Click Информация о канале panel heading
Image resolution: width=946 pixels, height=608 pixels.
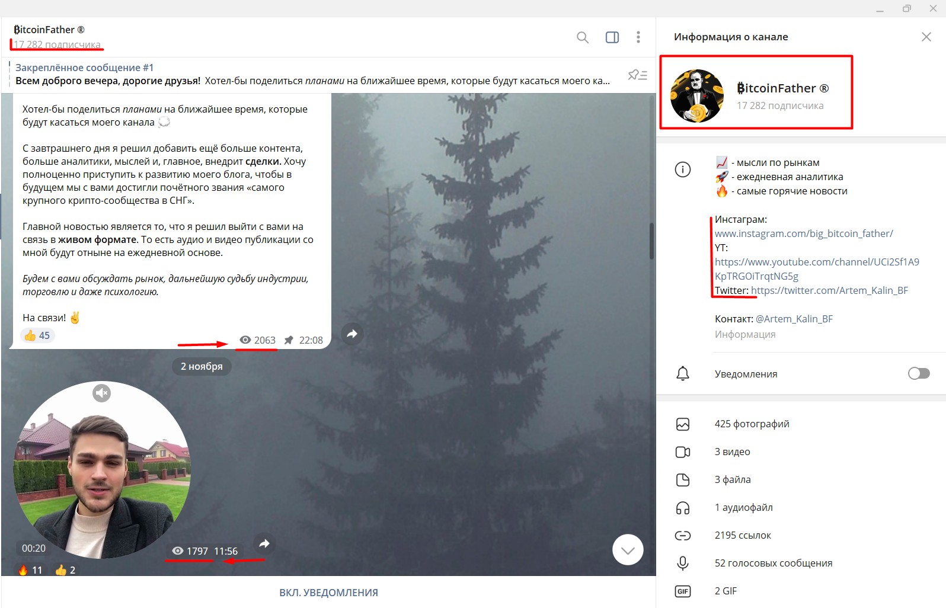pos(731,37)
